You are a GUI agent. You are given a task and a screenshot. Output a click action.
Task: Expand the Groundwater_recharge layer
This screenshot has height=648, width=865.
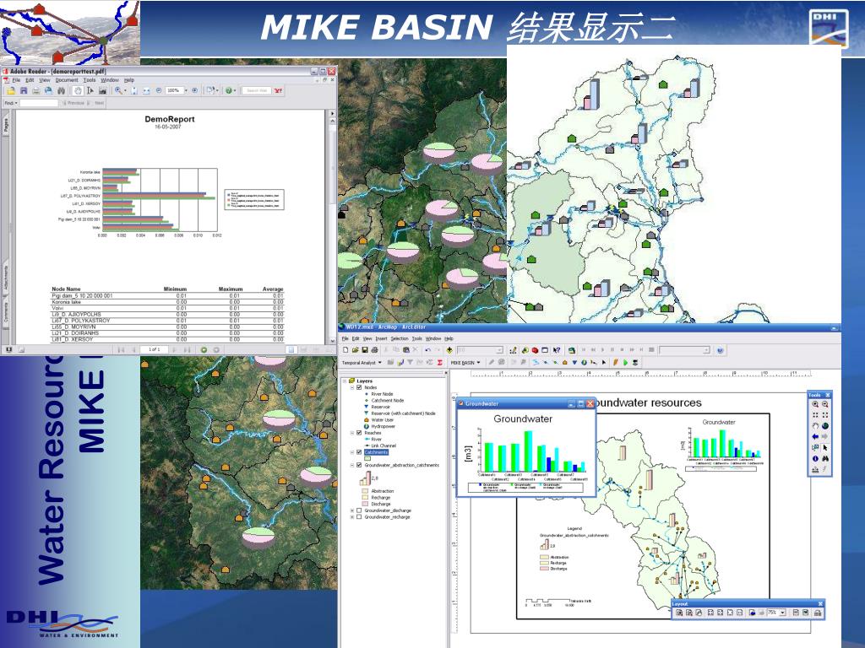(352, 517)
